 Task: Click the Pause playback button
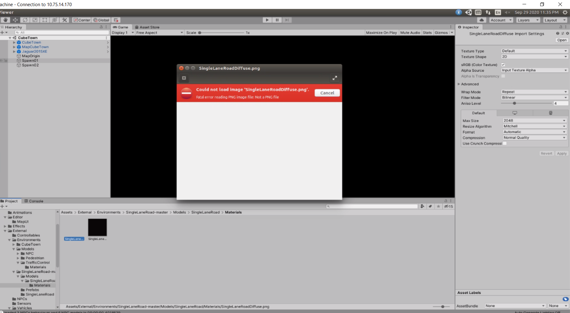(277, 20)
